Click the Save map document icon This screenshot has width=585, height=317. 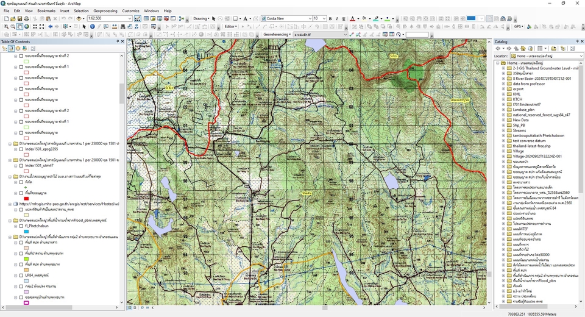pos(20,19)
